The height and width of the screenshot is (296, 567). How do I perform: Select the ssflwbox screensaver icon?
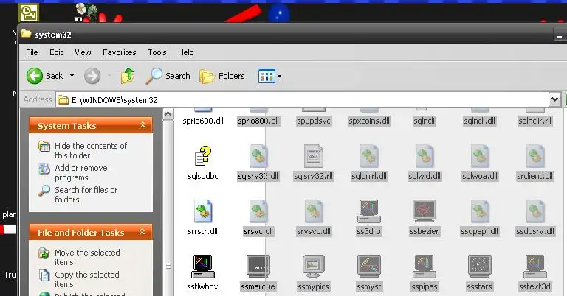203,267
